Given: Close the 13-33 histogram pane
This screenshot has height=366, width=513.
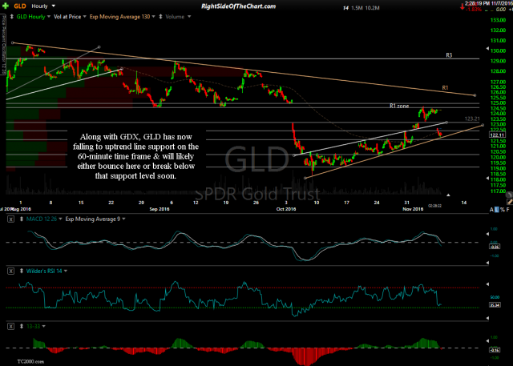Looking at the screenshot, I should click(10, 326).
